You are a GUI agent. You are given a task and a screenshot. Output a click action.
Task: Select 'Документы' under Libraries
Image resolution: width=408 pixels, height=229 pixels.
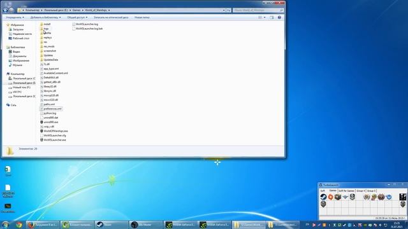pos(17,56)
